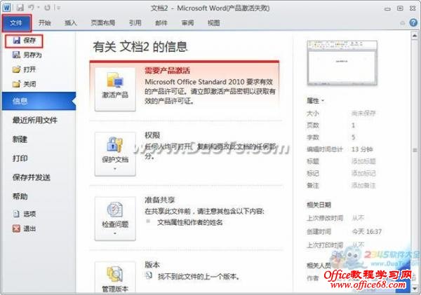Viewport: 421px width, 295px height.
Task: Switch to the 审阅 ribbon tab
Action: click(x=187, y=23)
